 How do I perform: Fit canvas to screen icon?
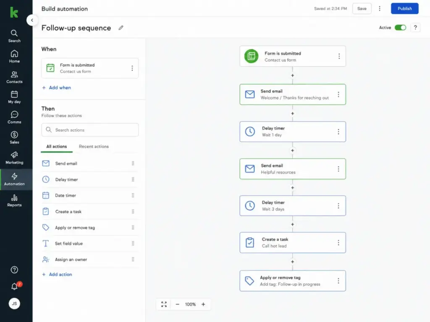click(164, 304)
